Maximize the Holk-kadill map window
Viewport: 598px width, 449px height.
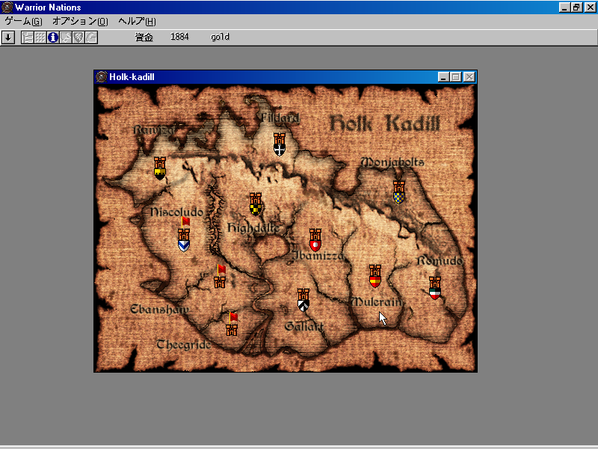click(x=456, y=77)
